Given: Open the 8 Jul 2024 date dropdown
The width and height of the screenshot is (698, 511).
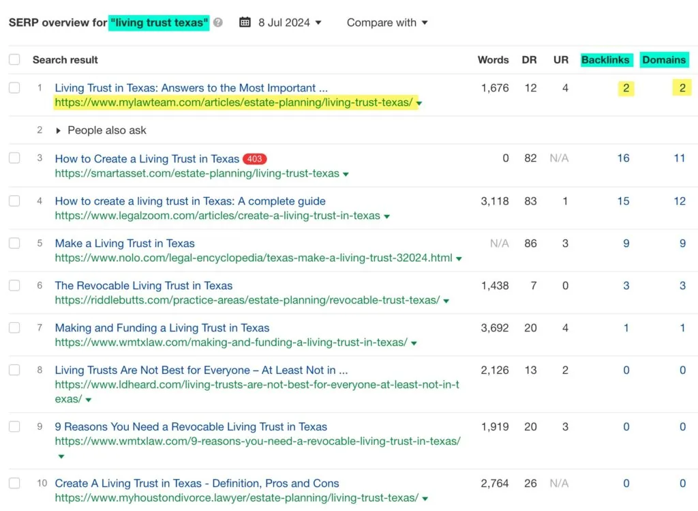Looking at the screenshot, I should (x=290, y=23).
